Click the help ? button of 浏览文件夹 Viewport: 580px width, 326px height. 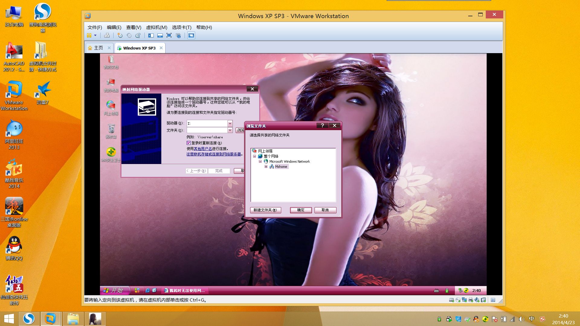(322, 126)
